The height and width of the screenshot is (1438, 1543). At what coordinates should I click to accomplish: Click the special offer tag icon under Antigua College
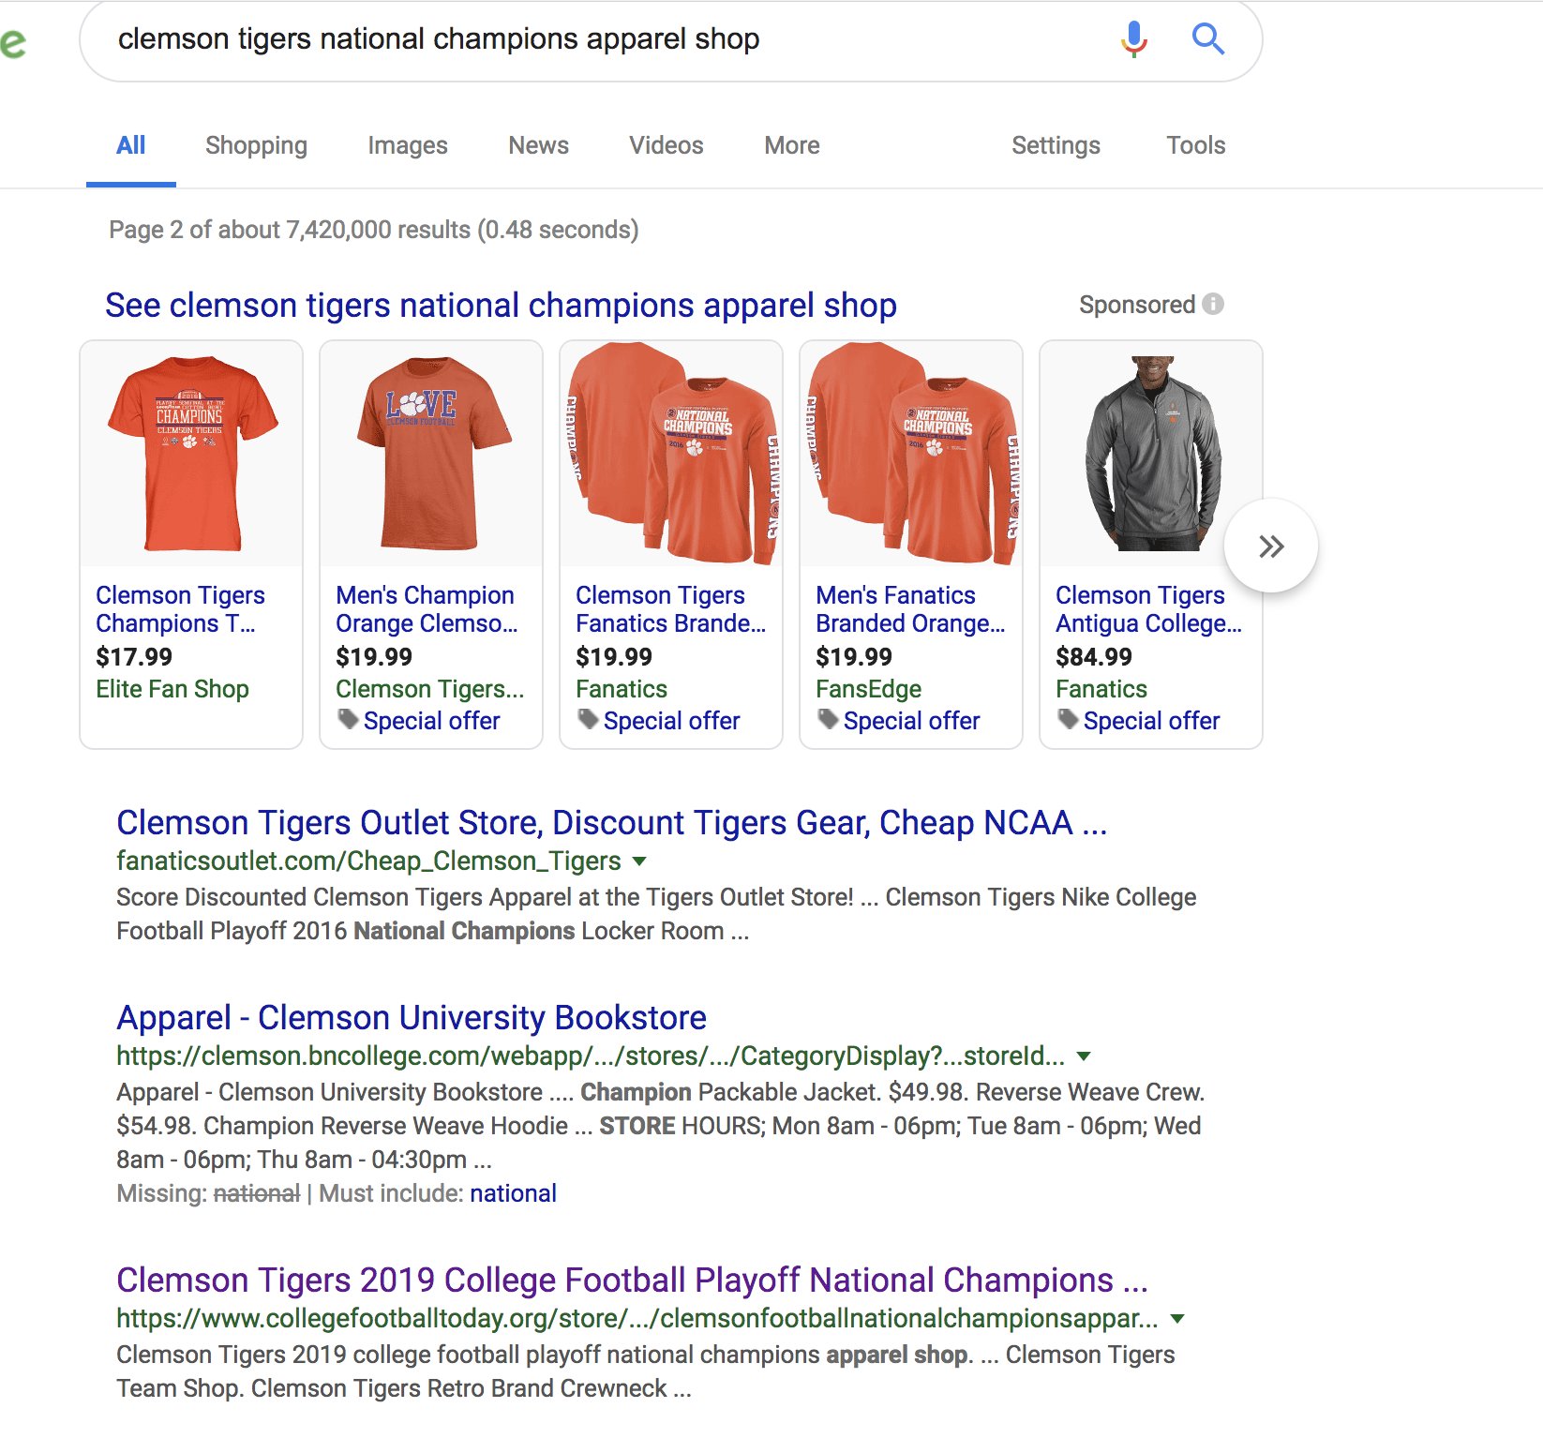1069,719
